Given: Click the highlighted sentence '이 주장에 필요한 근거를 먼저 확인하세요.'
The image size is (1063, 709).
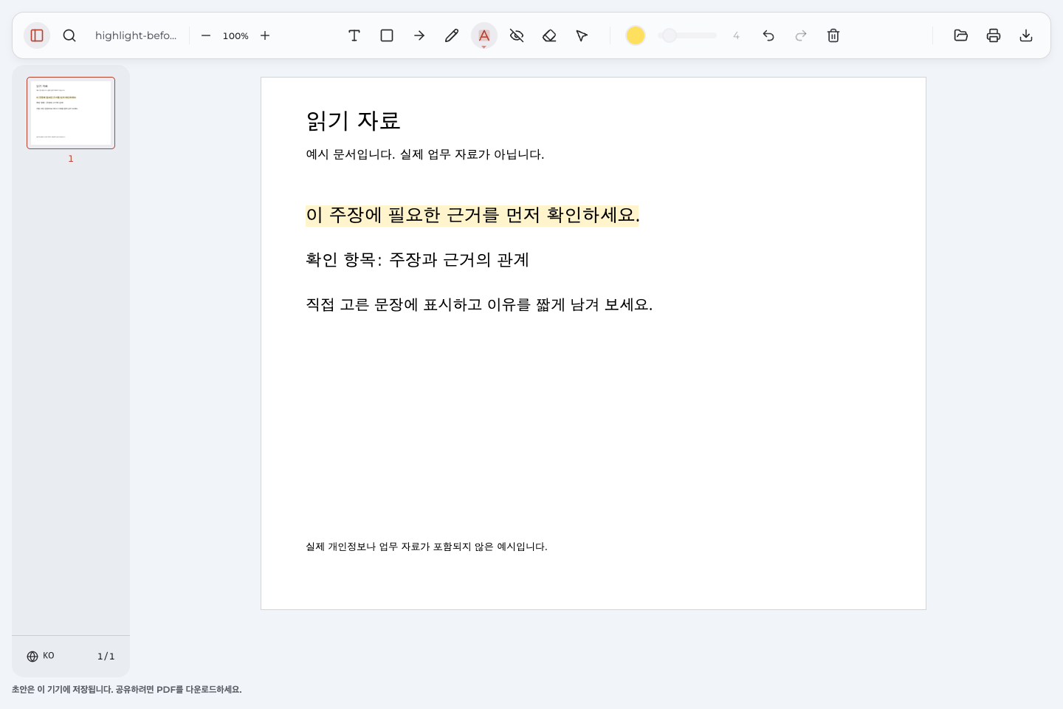Looking at the screenshot, I should click(x=472, y=215).
